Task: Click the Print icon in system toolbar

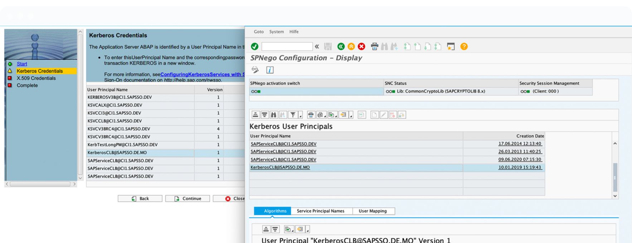Action: pos(374,46)
